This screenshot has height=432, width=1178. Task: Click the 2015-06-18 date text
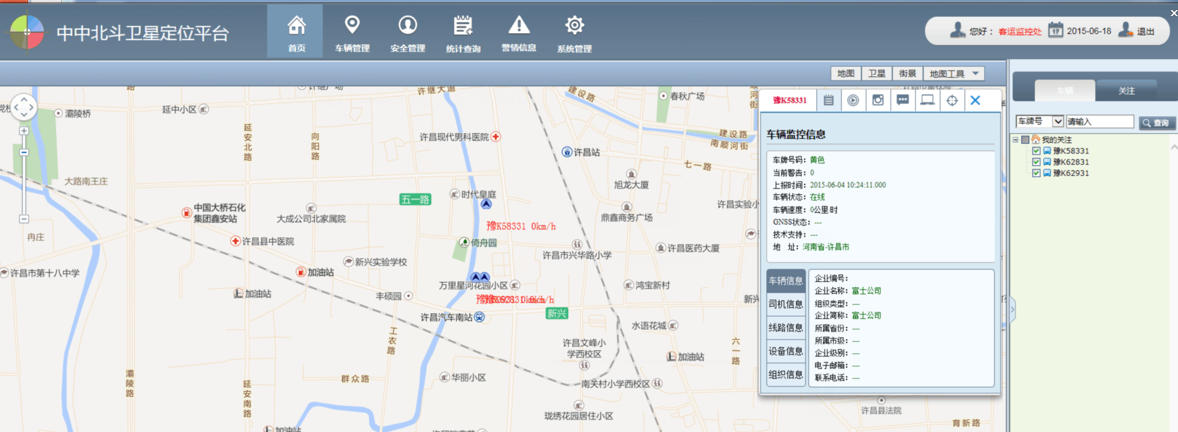click(x=1089, y=31)
